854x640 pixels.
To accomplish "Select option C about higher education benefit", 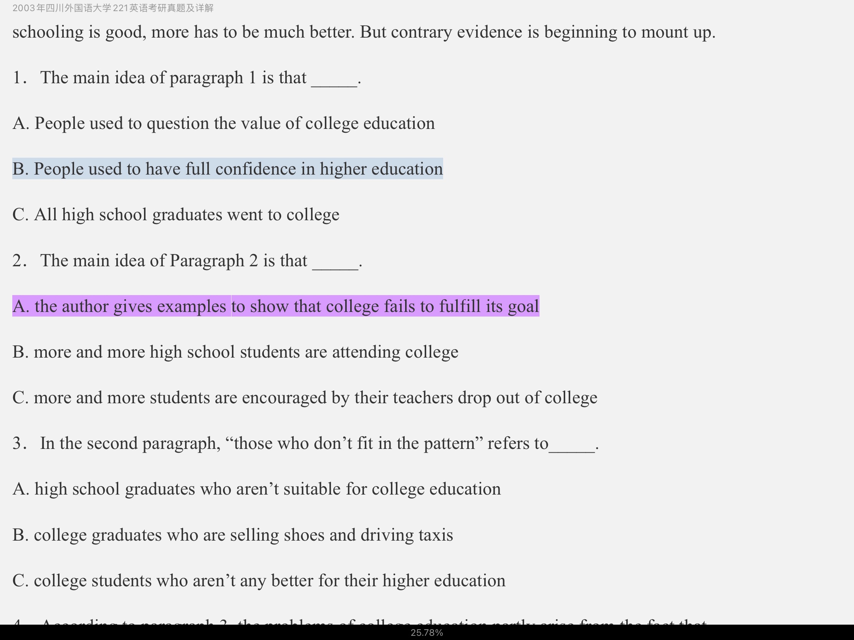I will [x=259, y=581].
